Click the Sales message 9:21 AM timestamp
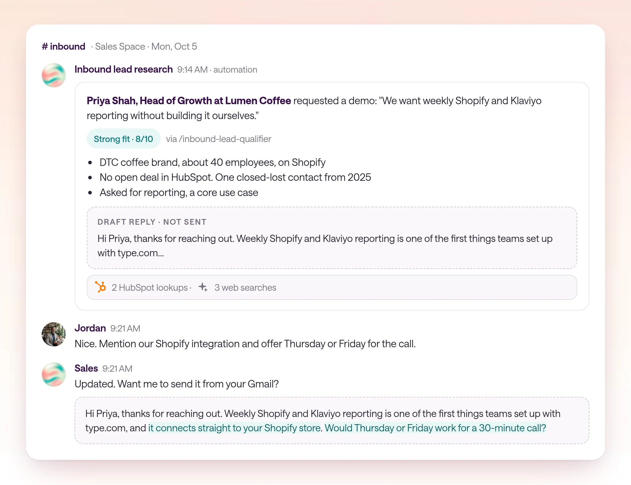Viewport: 631px width, 485px height. point(117,369)
